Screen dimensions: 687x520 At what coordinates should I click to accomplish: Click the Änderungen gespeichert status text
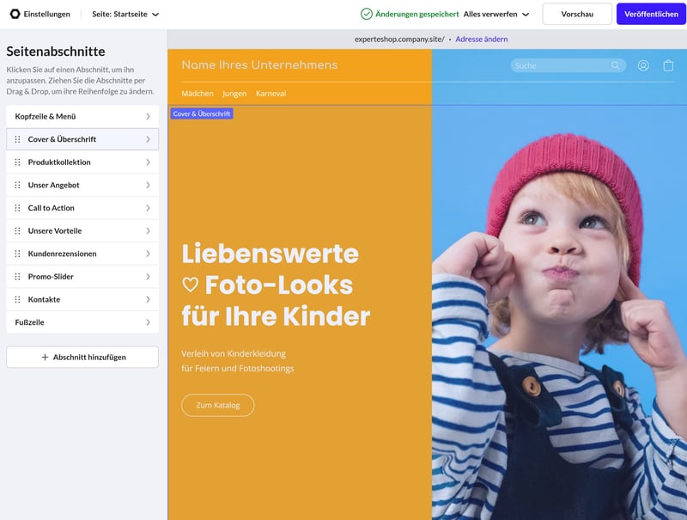(417, 14)
